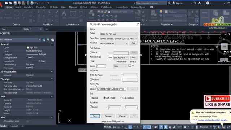Click the Color ByLayer swatch in General section
231x130 pixels.
(x=28, y=47)
